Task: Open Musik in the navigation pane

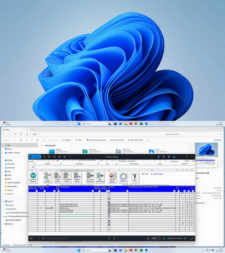Action: click(x=8, y=179)
